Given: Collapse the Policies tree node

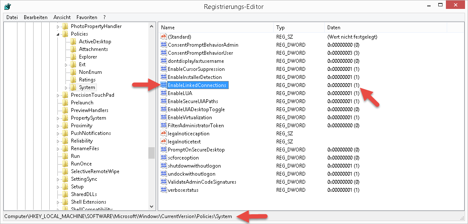Looking at the screenshot, I should pos(59,34).
